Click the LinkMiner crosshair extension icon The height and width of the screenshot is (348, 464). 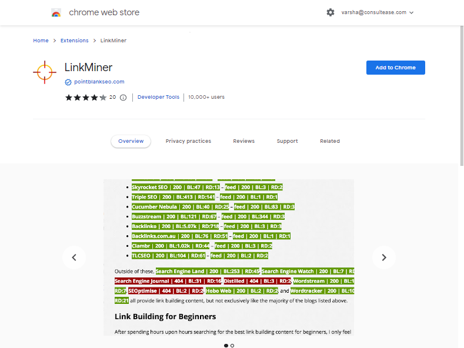point(44,72)
